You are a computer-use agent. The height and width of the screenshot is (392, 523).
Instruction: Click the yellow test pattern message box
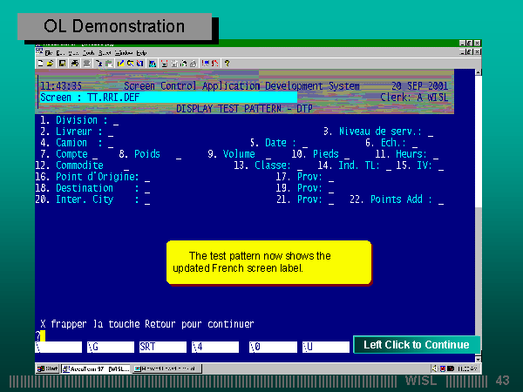[x=268, y=262]
